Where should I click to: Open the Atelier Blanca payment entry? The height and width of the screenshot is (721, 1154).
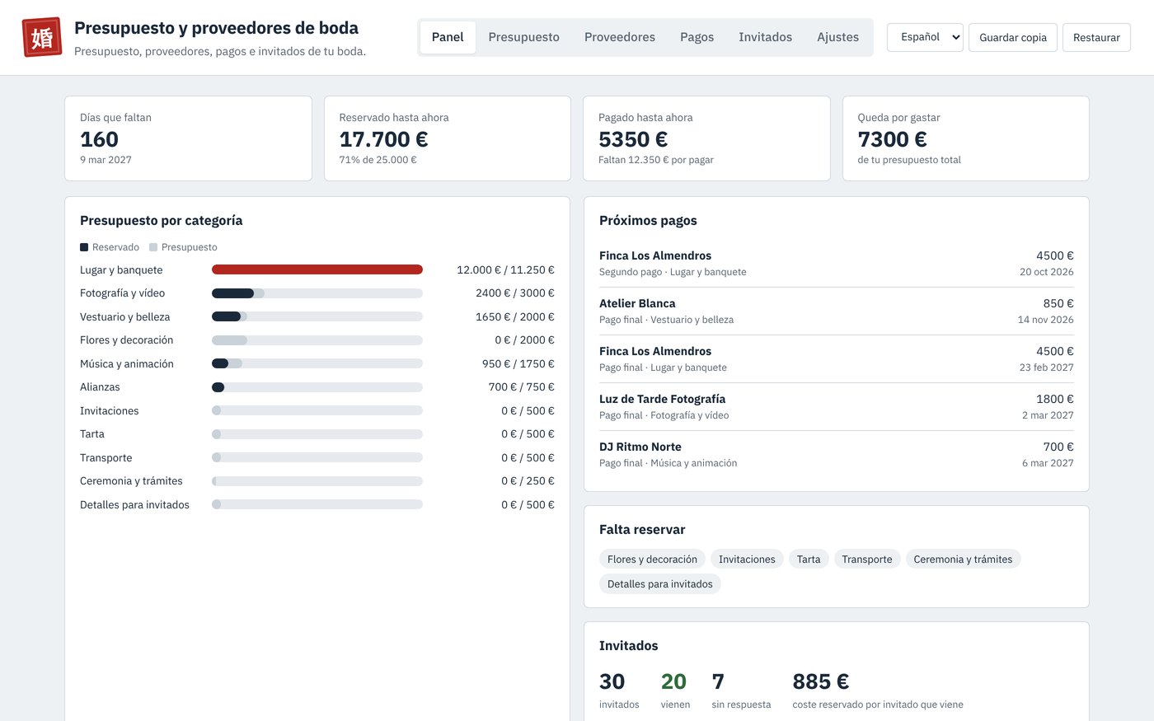tap(836, 311)
